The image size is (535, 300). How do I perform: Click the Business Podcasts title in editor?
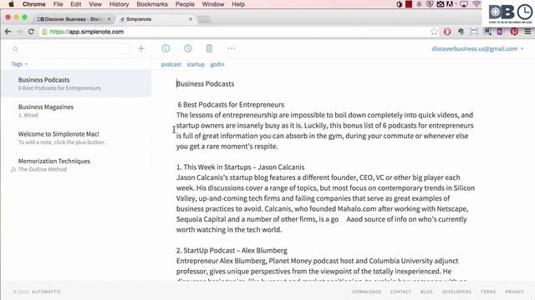coord(205,83)
